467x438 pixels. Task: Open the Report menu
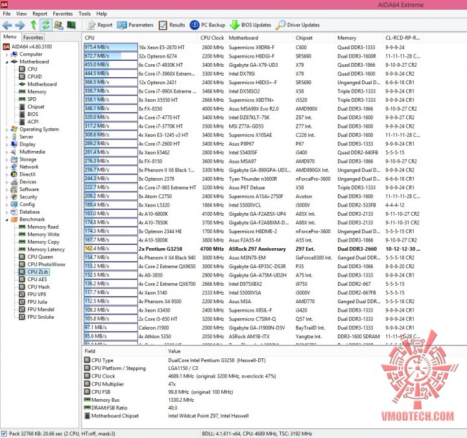[x=40, y=14]
